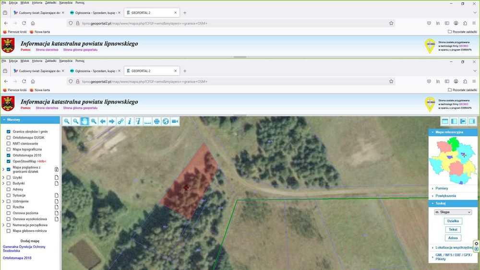Click the Adres search button

pyautogui.click(x=453, y=238)
